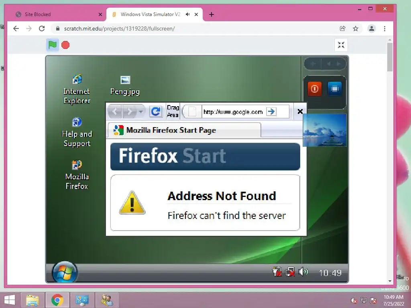Click Firefox forward navigation arrow
This screenshot has width=411, height=308.
(x=130, y=112)
